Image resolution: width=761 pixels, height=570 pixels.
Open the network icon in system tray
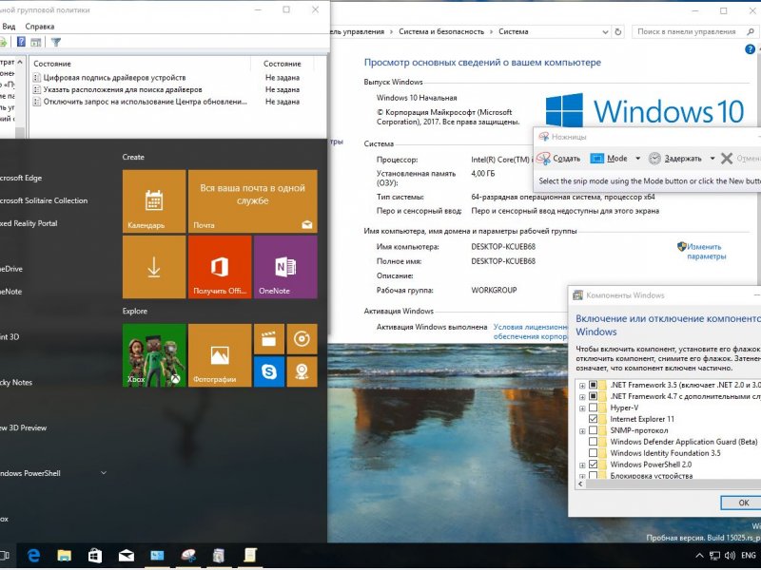[x=714, y=556]
